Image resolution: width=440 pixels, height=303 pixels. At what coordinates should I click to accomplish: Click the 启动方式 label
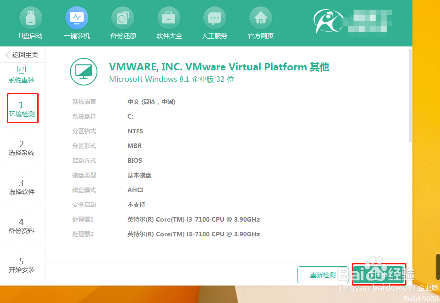tap(84, 160)
